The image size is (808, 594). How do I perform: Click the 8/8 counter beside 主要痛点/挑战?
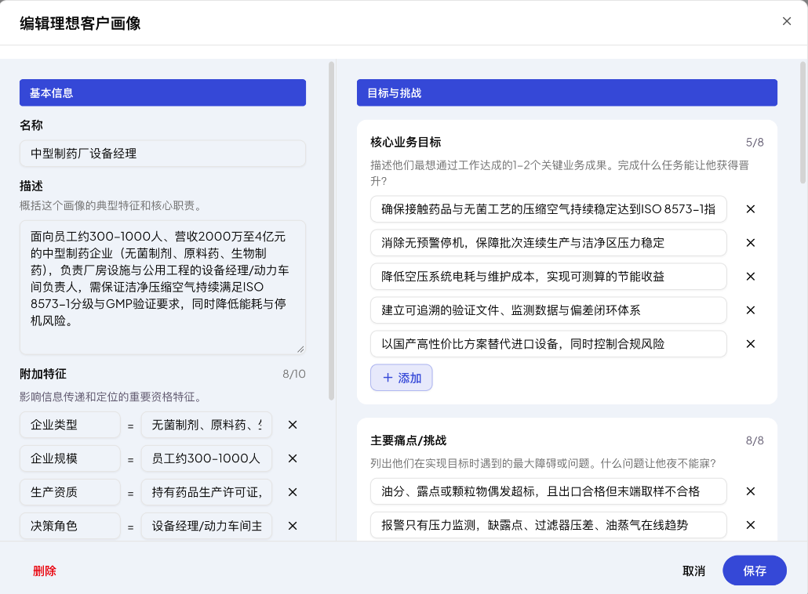point(755,440)
